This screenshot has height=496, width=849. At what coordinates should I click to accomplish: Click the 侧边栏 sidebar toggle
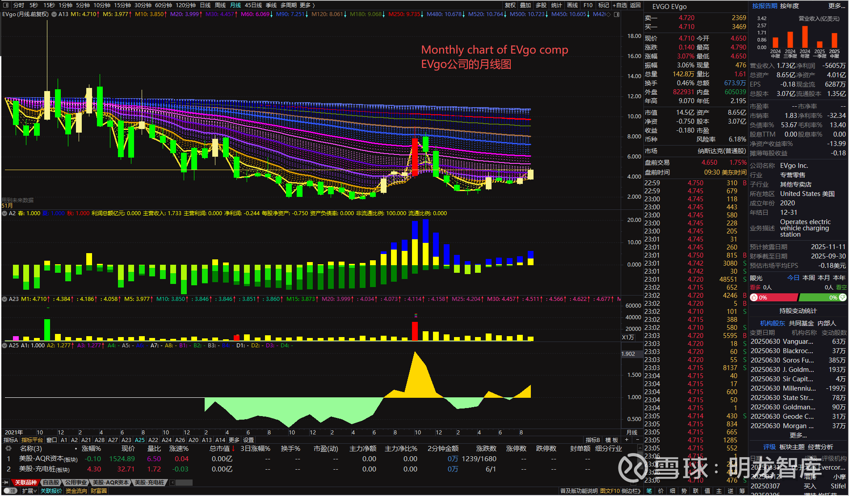tap(631, 491)
